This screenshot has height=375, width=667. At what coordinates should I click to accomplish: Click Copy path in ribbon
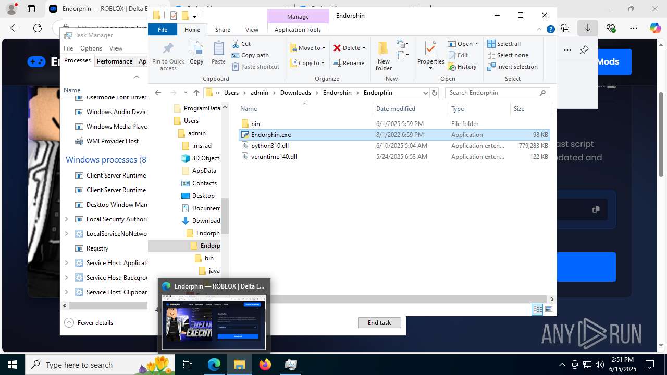[250, 55]
